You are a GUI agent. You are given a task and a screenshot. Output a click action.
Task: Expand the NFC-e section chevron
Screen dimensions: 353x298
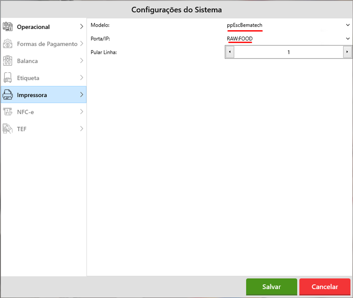click(81, 112)
